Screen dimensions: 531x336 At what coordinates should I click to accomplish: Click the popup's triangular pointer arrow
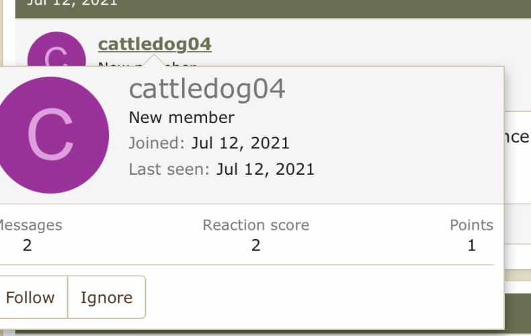click(154, 60)
